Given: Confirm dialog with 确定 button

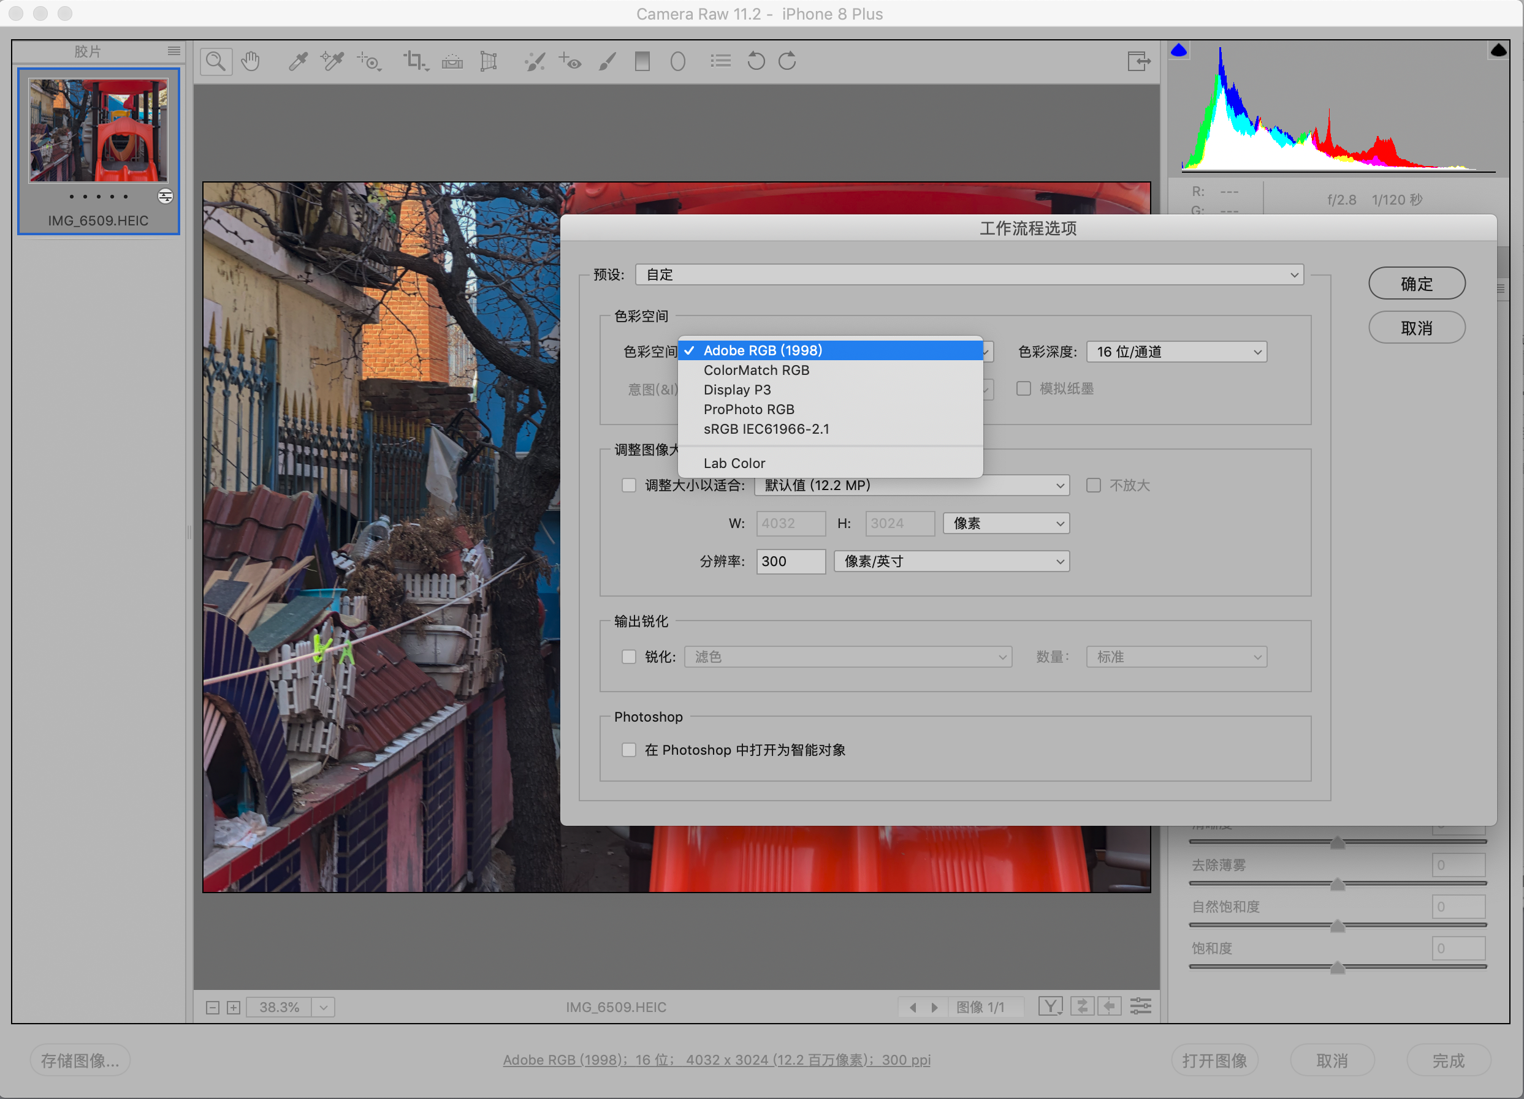Looking at the screenshot, I should 1417,283.
